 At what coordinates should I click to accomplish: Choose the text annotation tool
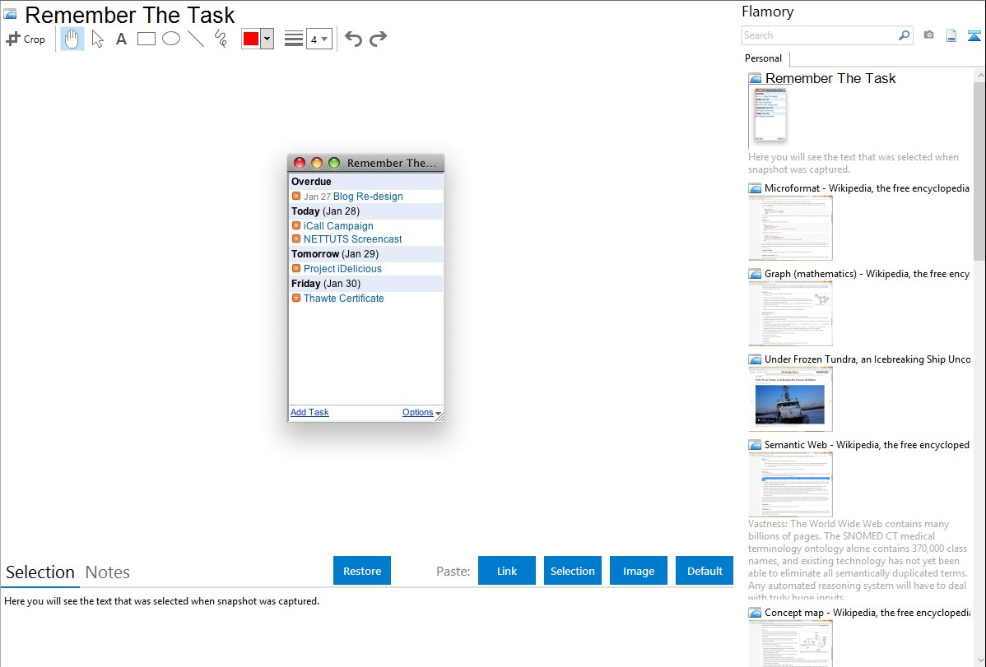tap(121, 39)
